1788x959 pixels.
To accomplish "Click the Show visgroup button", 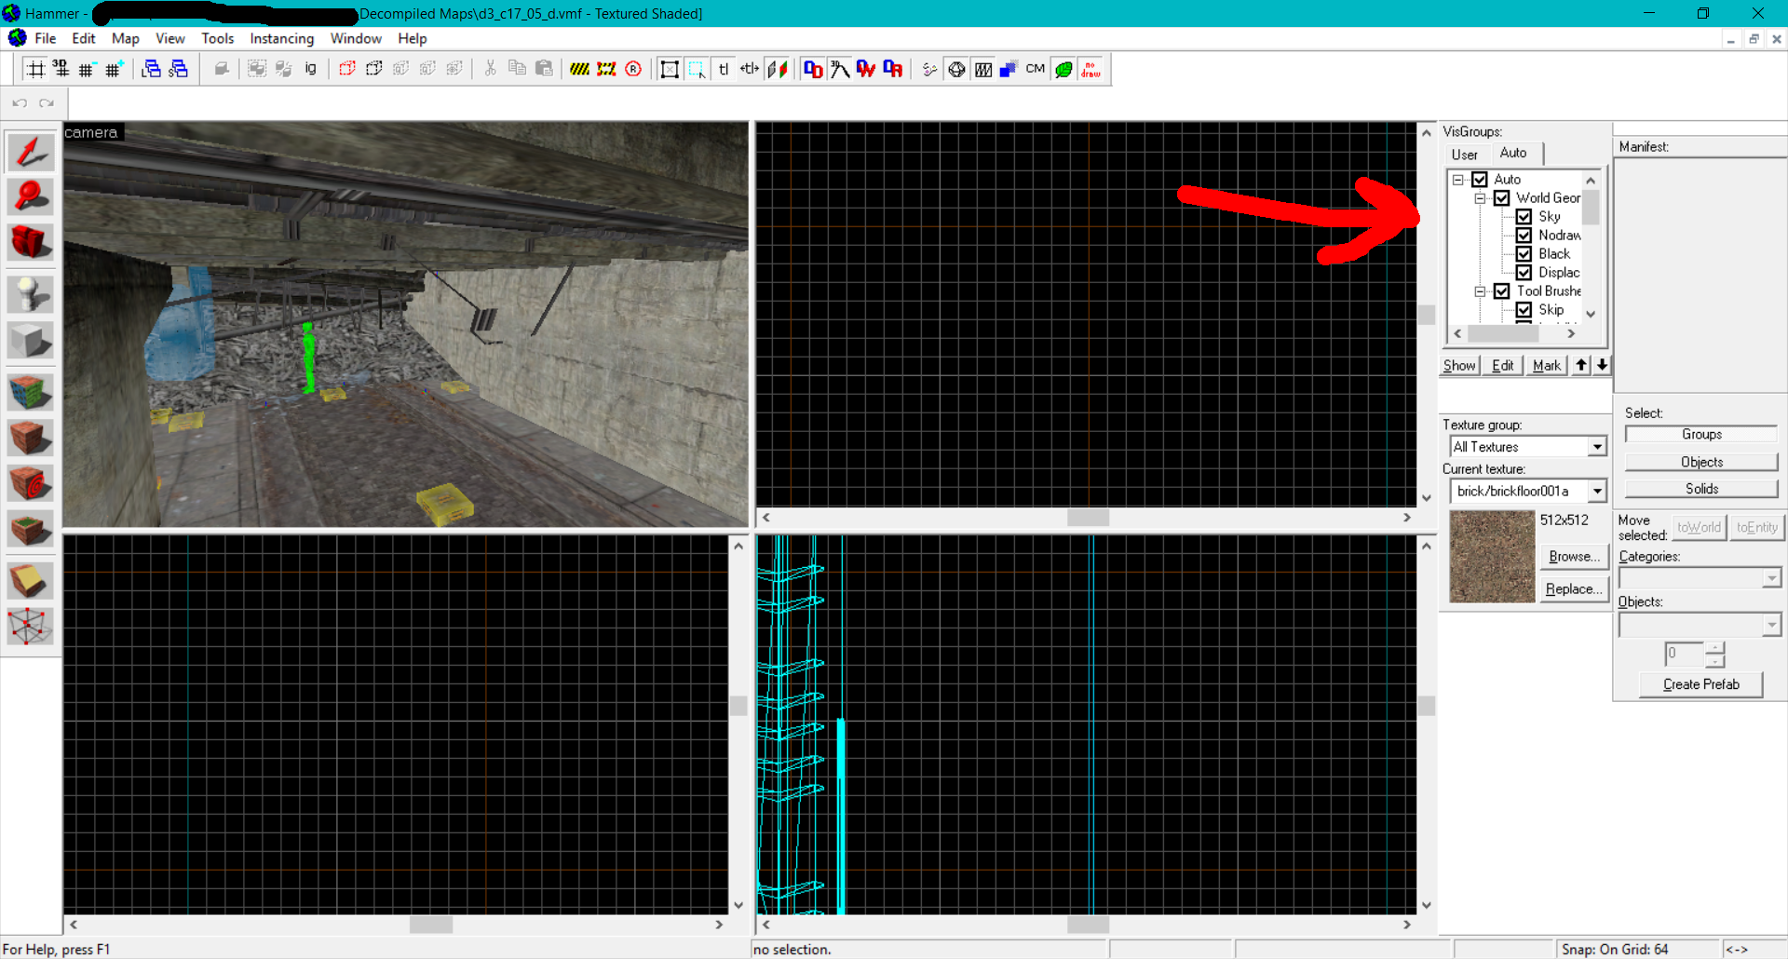I will (x=1459, y=366).
